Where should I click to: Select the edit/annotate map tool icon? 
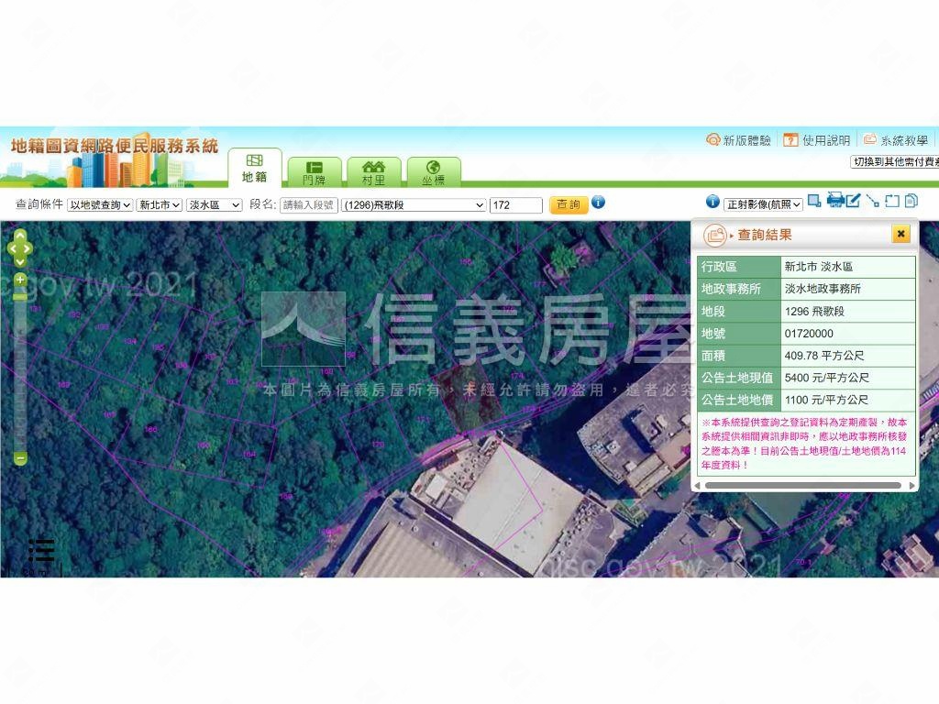click(x=854, y=201)
